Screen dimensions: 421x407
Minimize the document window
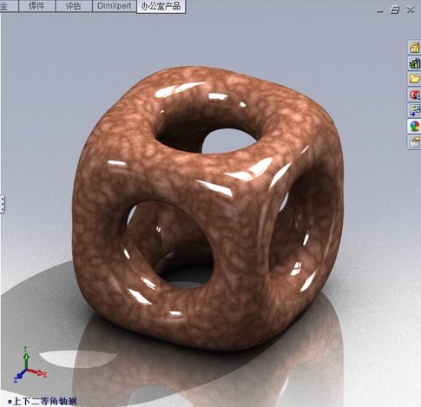click(380, 10)
